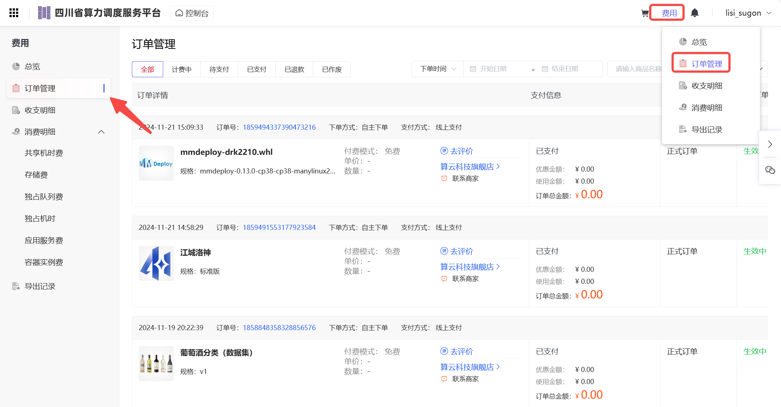Click the 收支明细 icon in dropdown menu

point(683,85)
